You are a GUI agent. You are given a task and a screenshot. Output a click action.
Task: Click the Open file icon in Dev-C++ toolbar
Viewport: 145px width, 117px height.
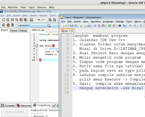[x=8, y=20]
